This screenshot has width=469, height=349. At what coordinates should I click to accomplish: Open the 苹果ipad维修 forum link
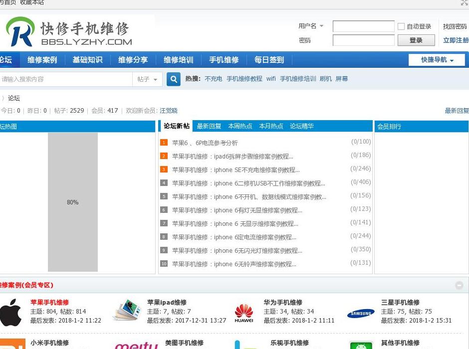tap(167, 303)
